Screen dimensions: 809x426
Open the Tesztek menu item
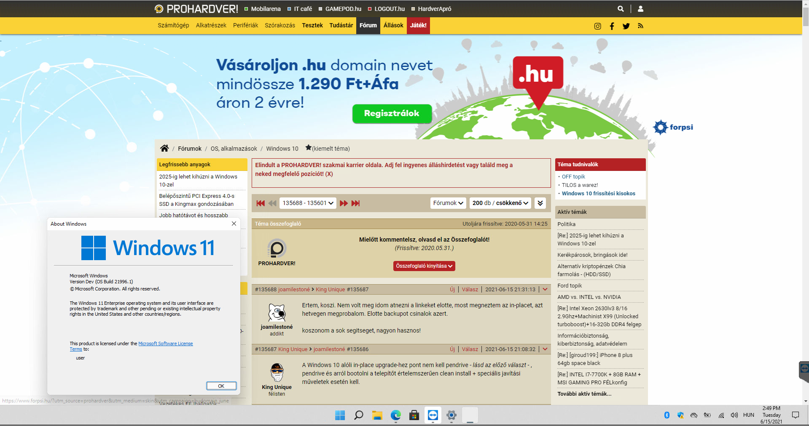(312, 25)
